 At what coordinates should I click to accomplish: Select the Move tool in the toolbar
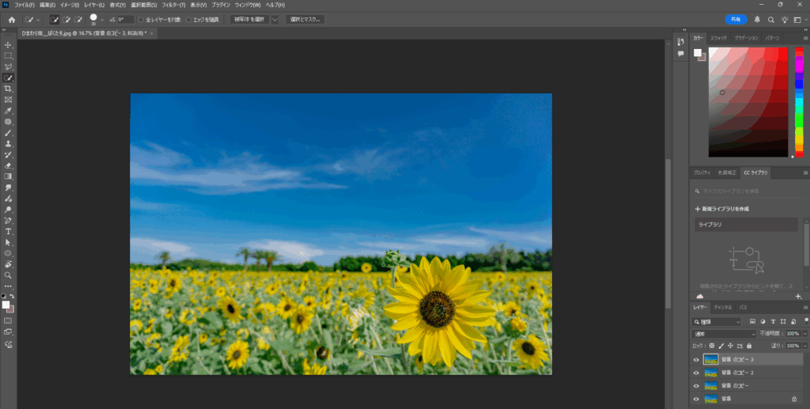pyautogui.click(x=8, y=45)
